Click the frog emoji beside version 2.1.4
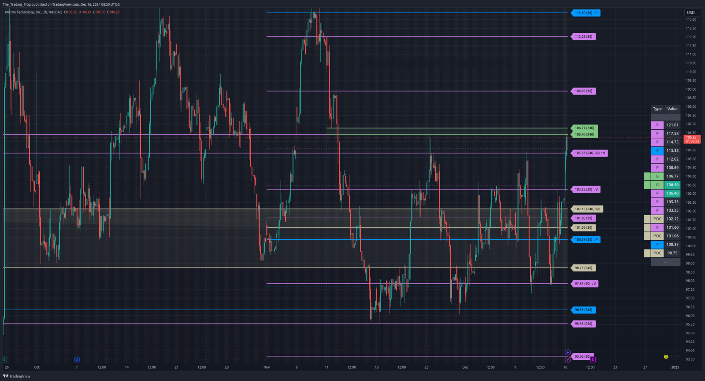The width and height of the screenshot is (705, 381). tap(666, 356)
